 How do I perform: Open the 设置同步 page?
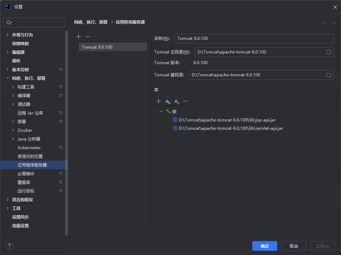(20, 217)
